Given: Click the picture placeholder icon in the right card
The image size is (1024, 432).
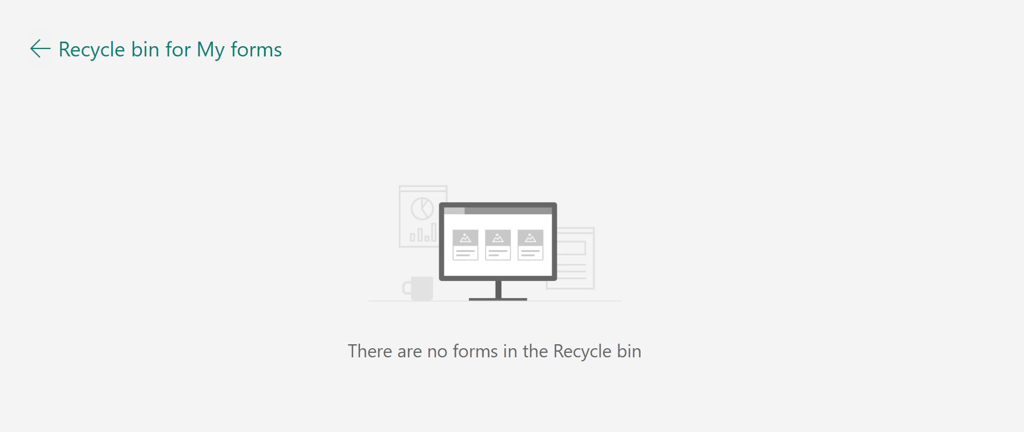Looking at the screenshot, I should coord(531,238).
